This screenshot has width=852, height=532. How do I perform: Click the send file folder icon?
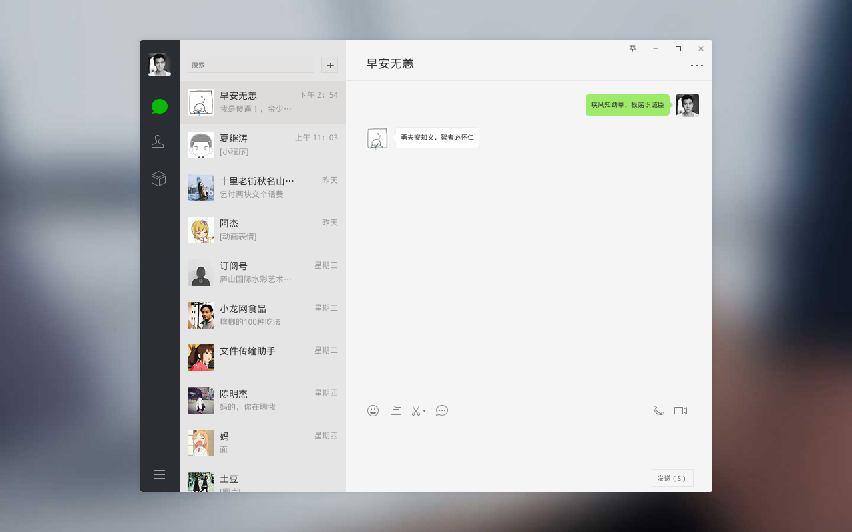[x=396, y=410]
